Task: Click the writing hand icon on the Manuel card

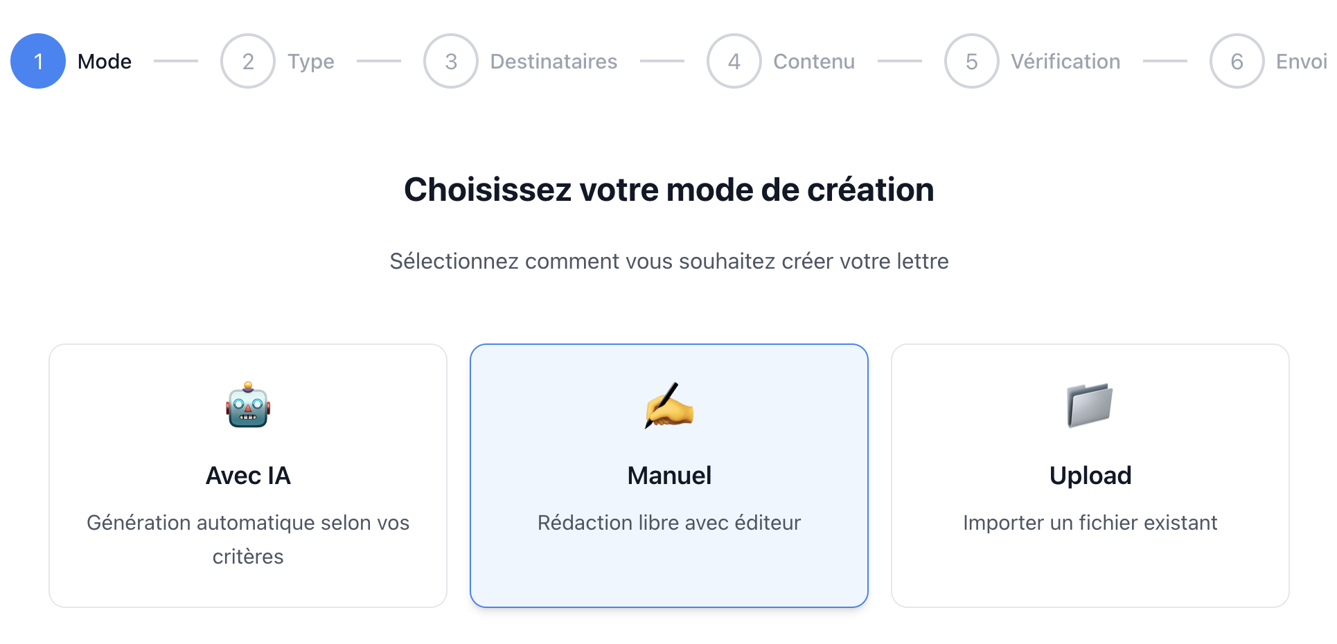Action: point(668,406)
